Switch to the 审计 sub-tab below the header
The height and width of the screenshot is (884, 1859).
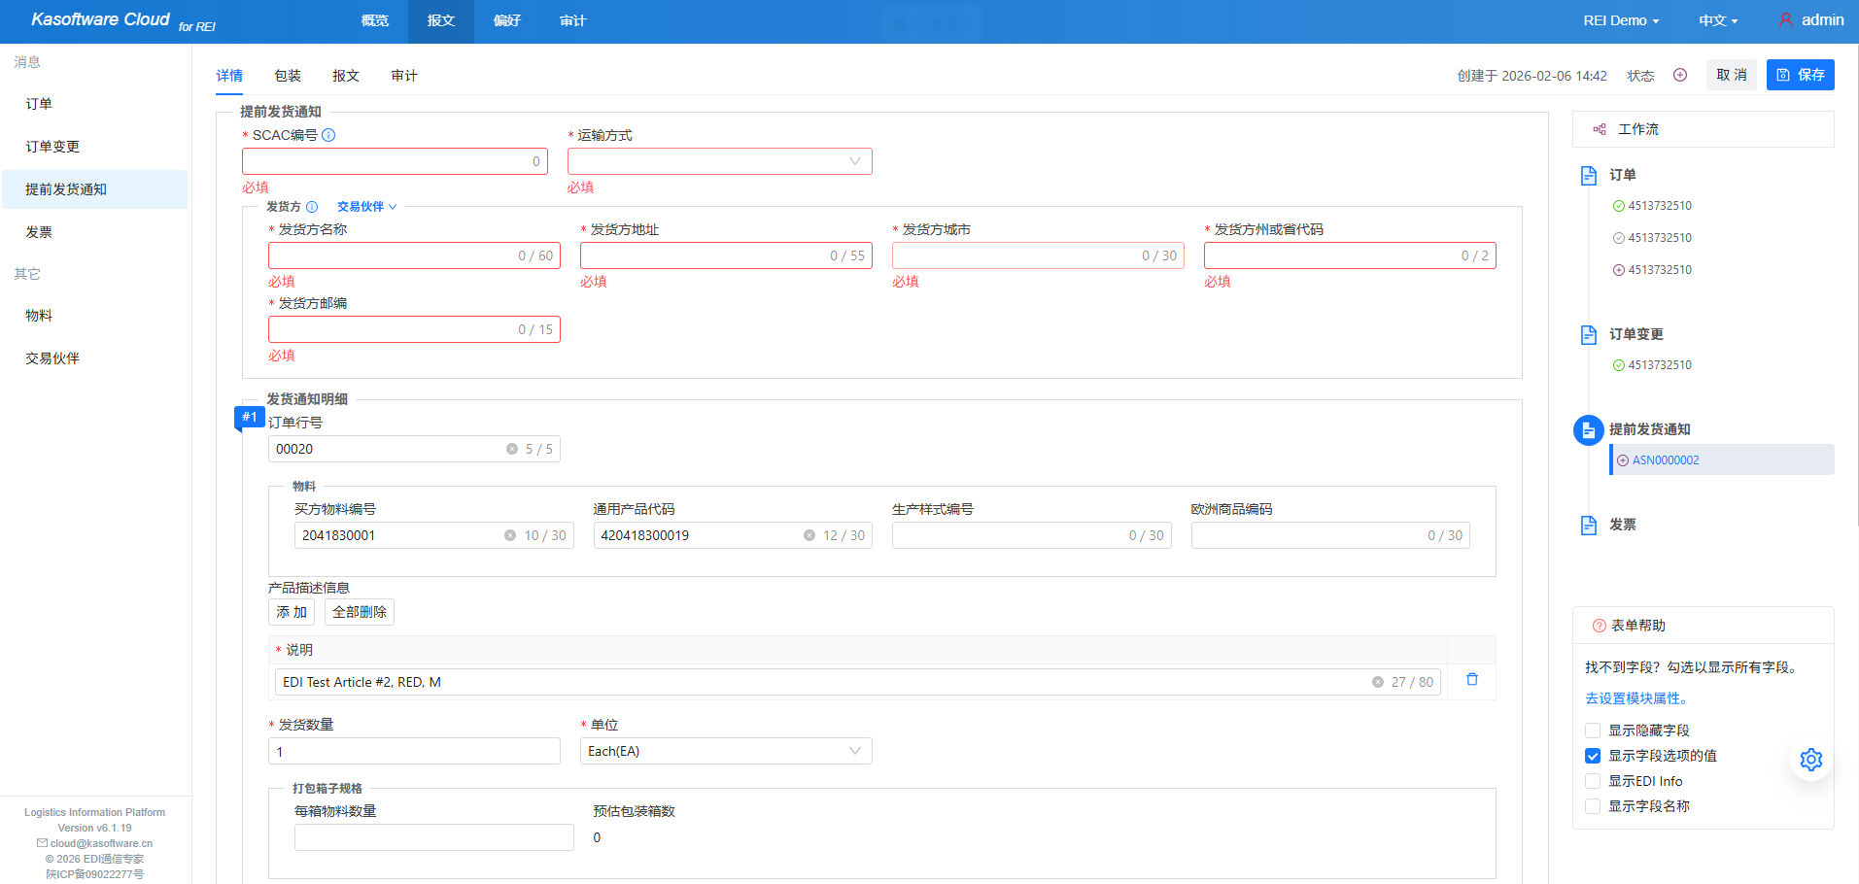[404, 76]
